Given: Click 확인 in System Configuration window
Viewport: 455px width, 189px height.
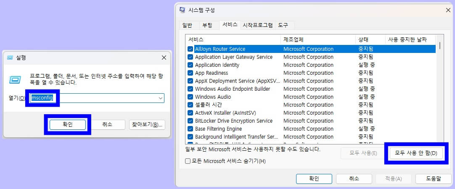Looking at the screenshot, I should (x=314, y=179).
